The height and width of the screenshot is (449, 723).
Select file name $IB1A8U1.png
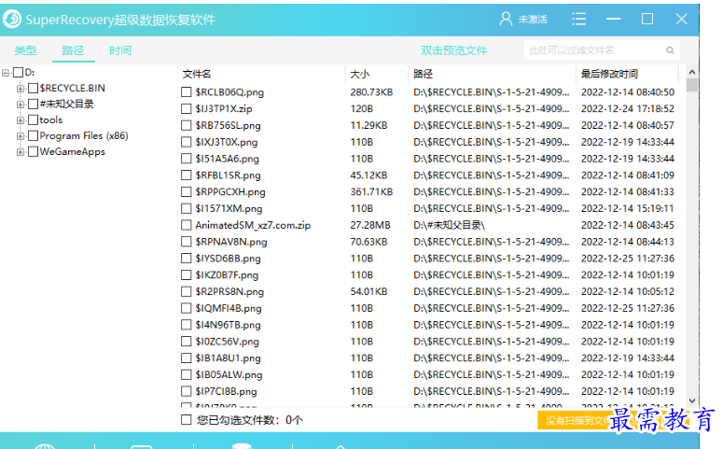click(228, 358)
